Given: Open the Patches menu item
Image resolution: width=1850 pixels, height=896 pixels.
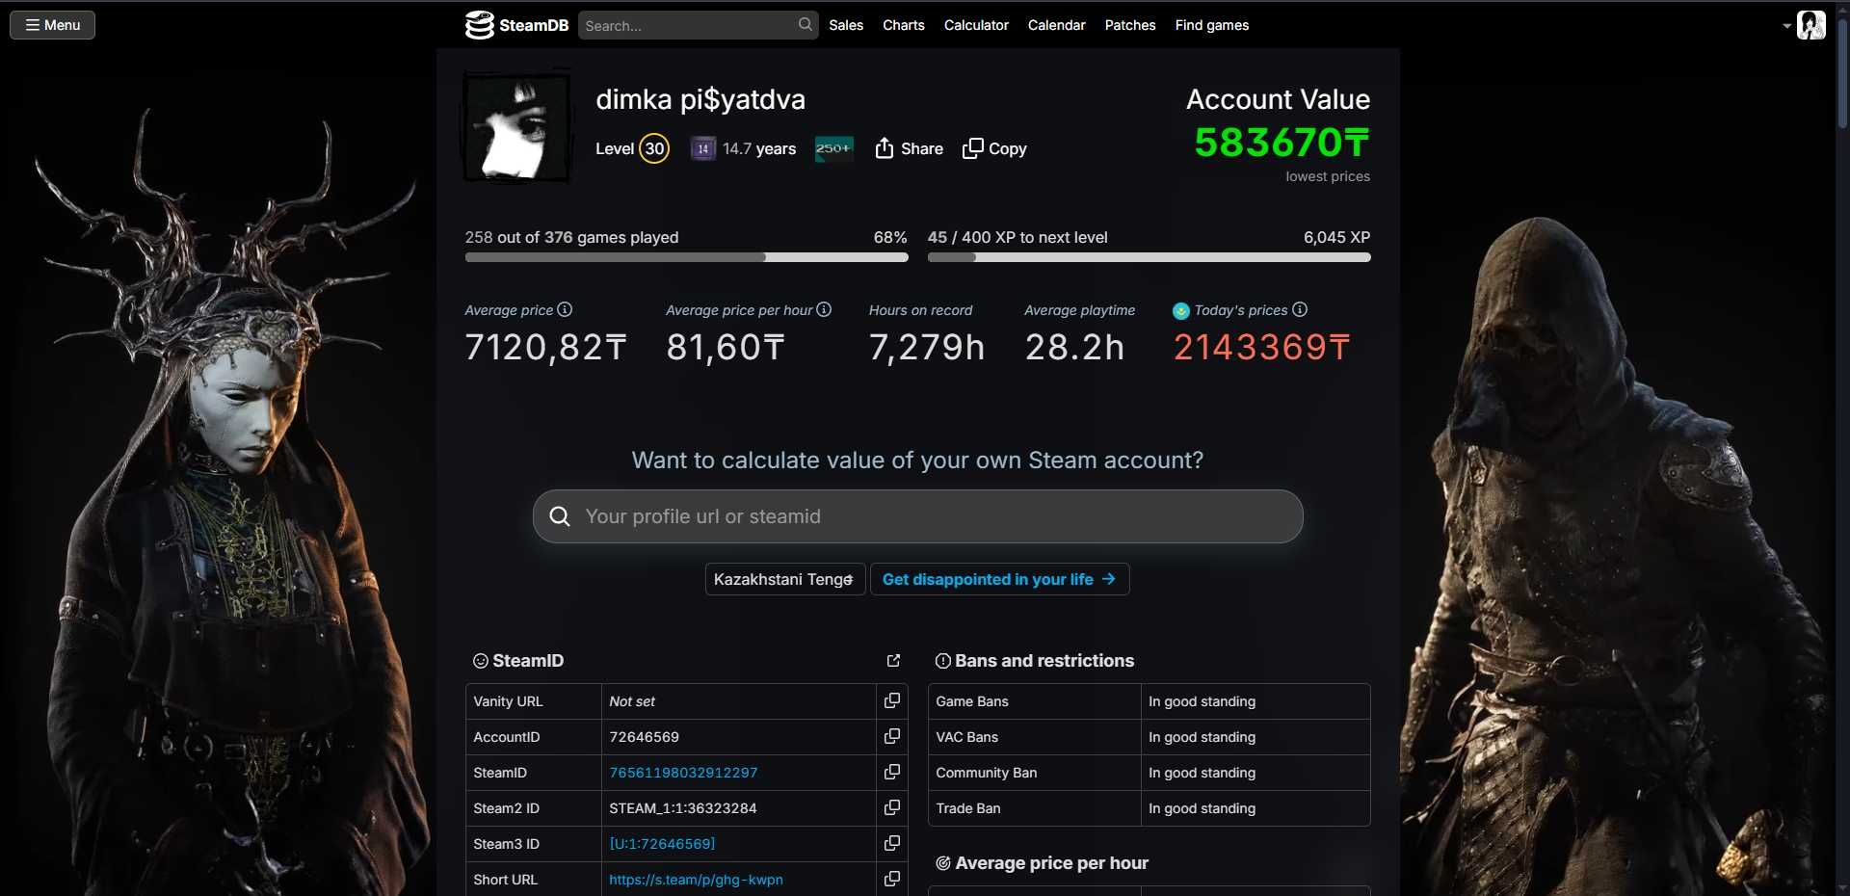Looking at the screenshot, I should click(1129, 25).
